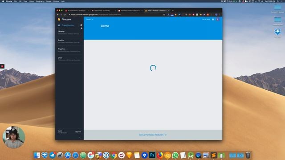Click the Chrome address bar URL

[96, 15]
